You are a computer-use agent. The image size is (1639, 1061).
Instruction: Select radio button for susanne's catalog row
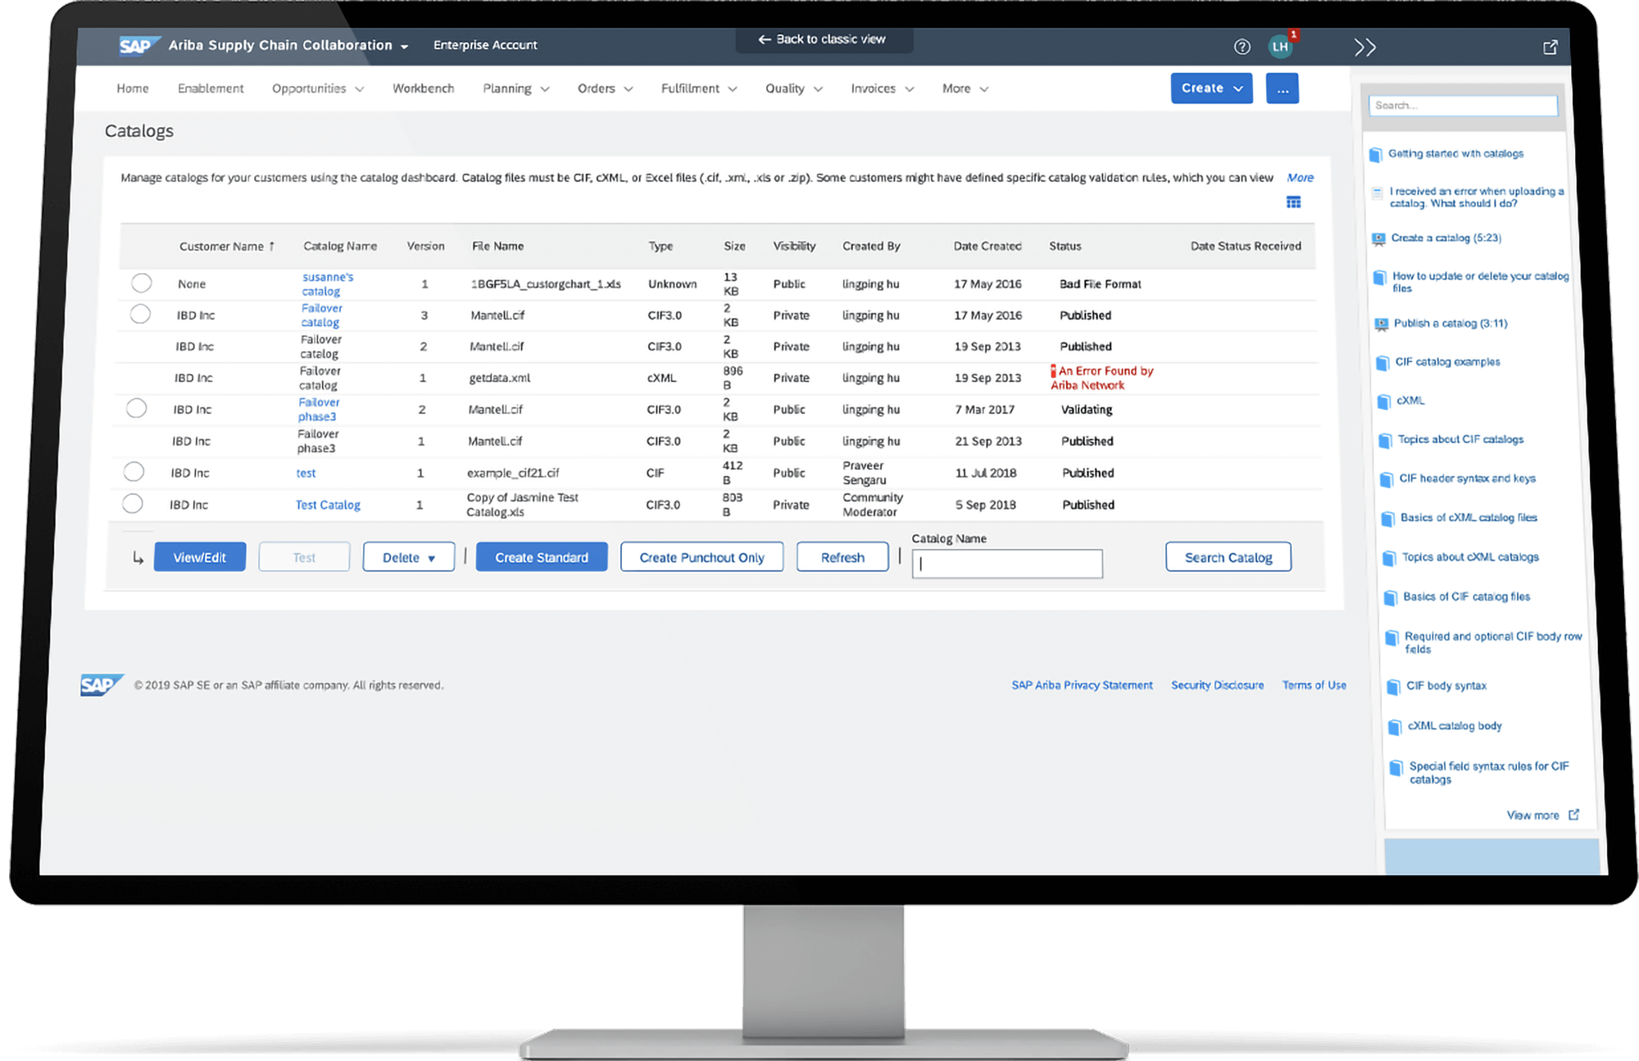pos(142,283)
